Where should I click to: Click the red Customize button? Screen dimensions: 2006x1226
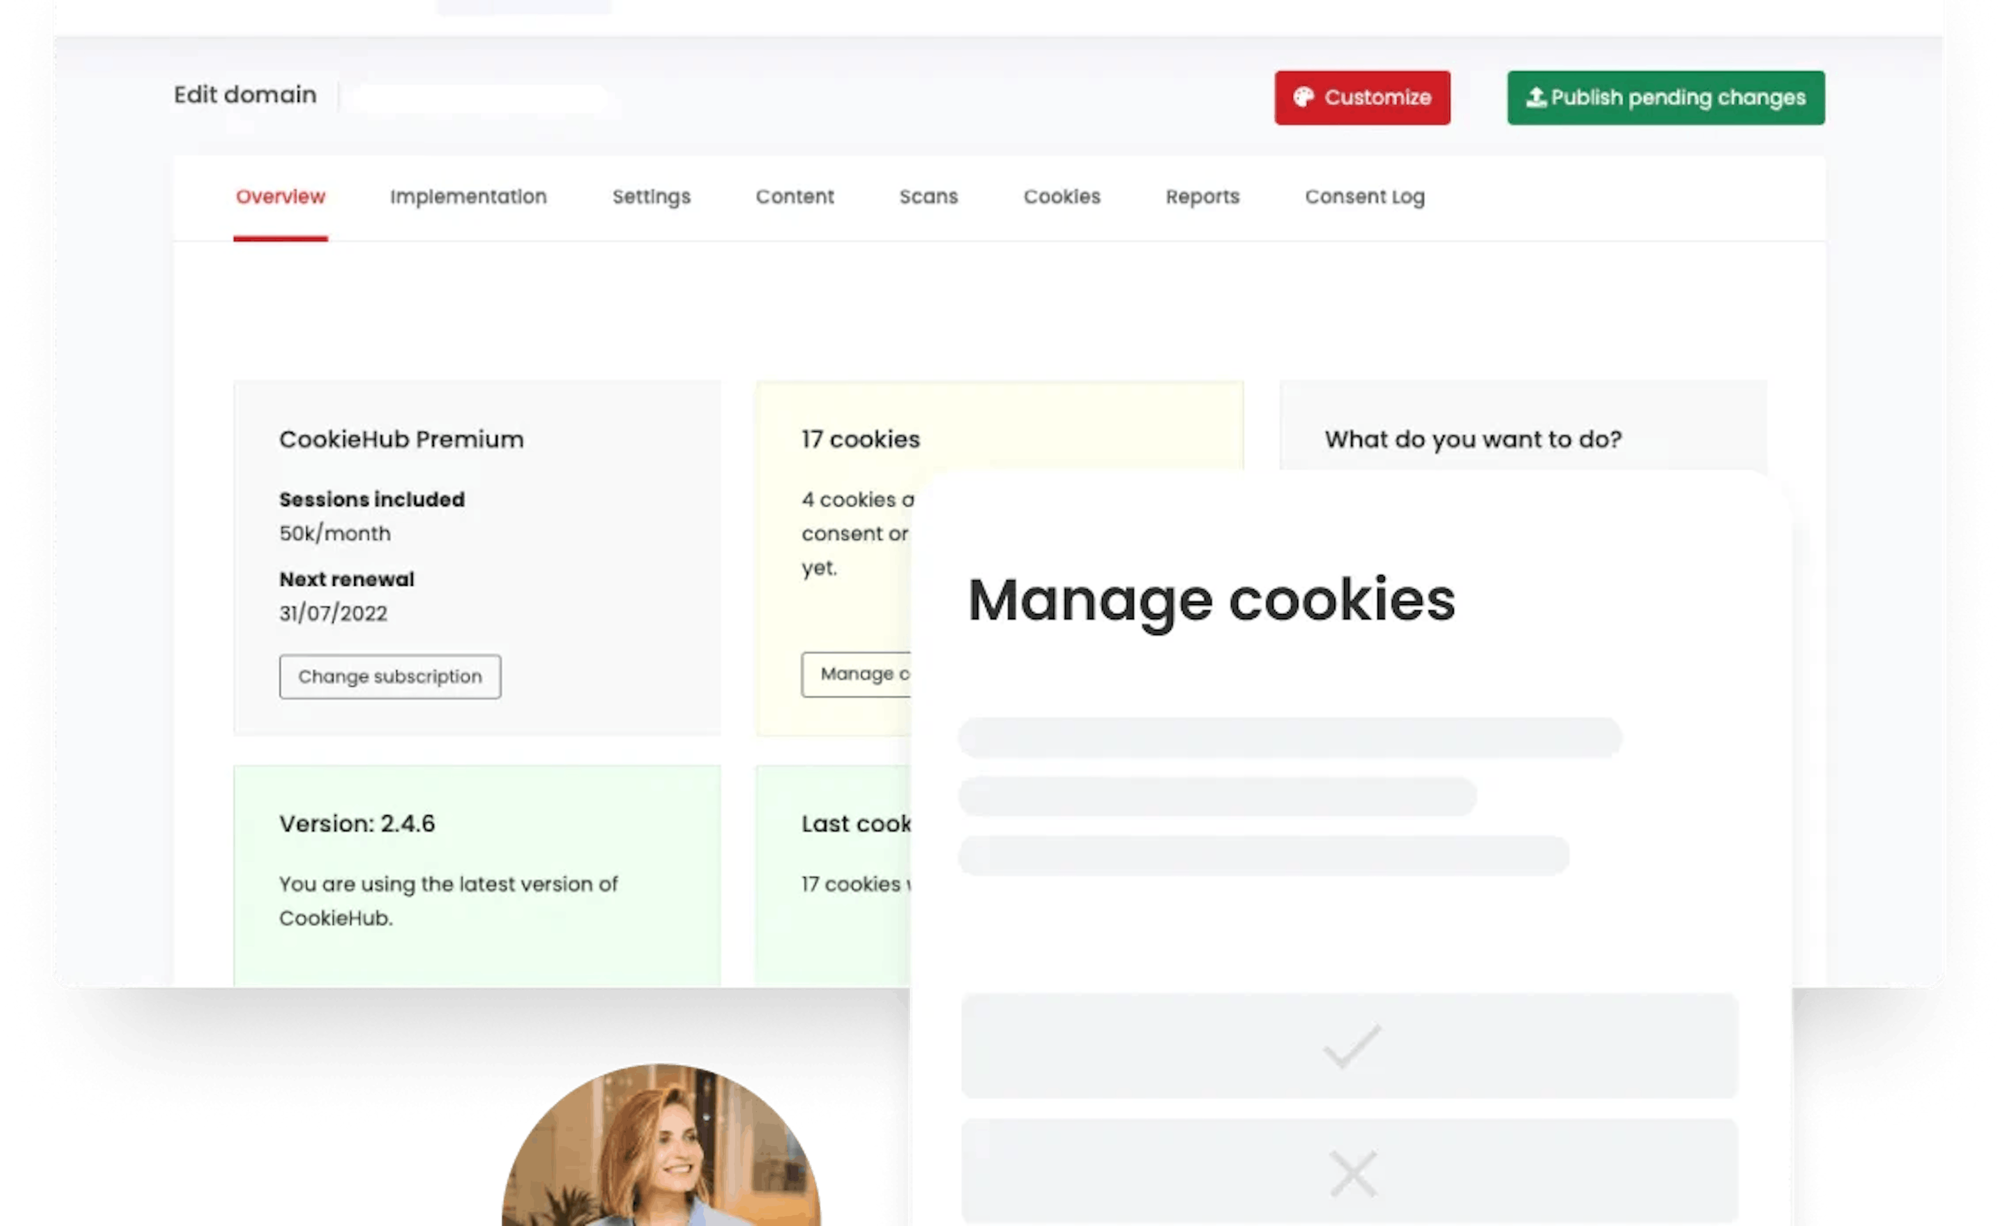click(x=1362, y=98)
